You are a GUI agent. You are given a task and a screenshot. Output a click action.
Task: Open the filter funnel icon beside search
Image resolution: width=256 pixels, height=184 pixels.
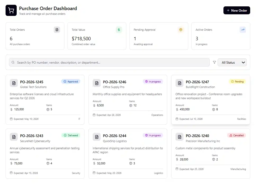[214, 62]
